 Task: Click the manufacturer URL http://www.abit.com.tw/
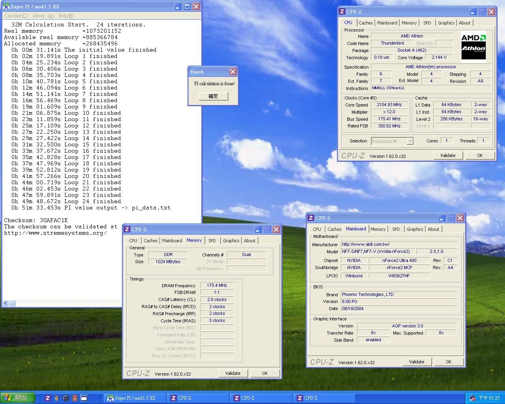(398, 245)
